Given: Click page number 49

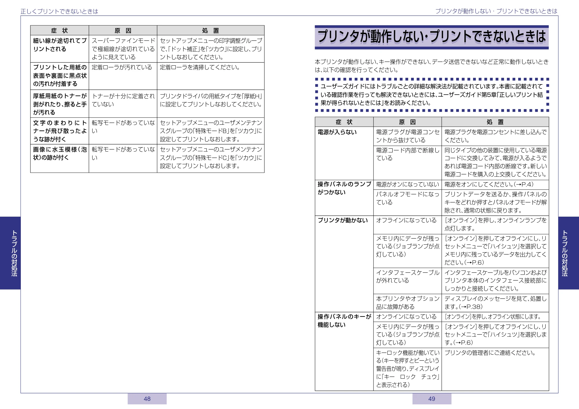Looking at the screenshot, I should coord(432,399).
